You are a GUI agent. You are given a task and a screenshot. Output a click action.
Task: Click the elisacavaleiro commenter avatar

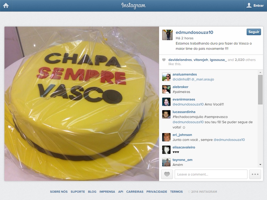(166, 150)
